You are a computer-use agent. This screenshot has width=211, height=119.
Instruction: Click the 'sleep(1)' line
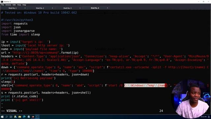point(8,82)
